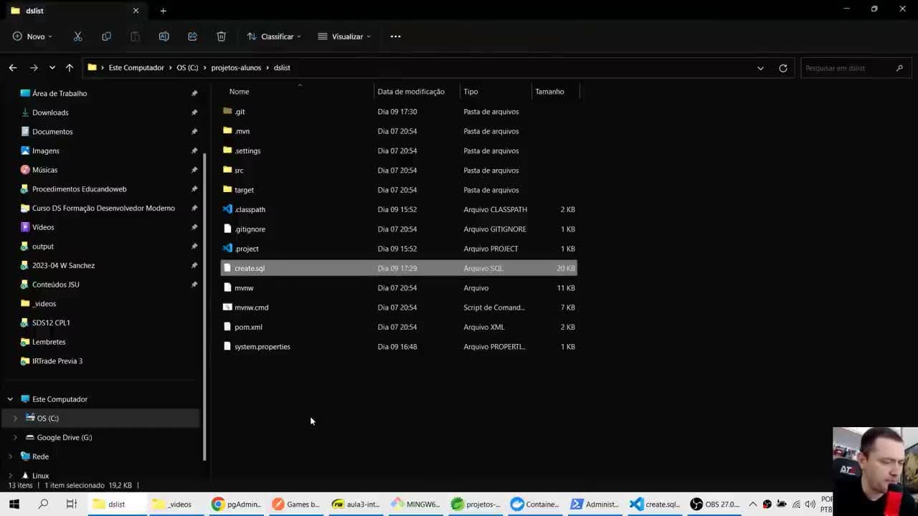The width and height of the screenshot is (918, 516).
Task: Click the Share icon in toolbar
Action: pos(192,37)
